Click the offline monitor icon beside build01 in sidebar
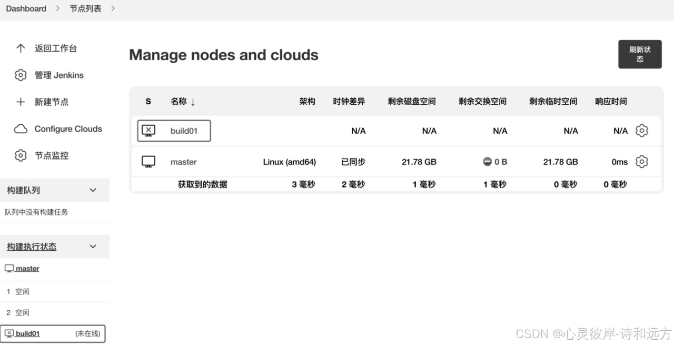674x345 pixels. click(9, 333)
